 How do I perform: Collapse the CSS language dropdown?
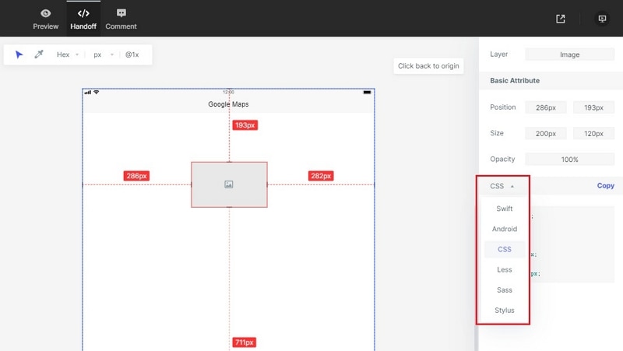point(502,186)
